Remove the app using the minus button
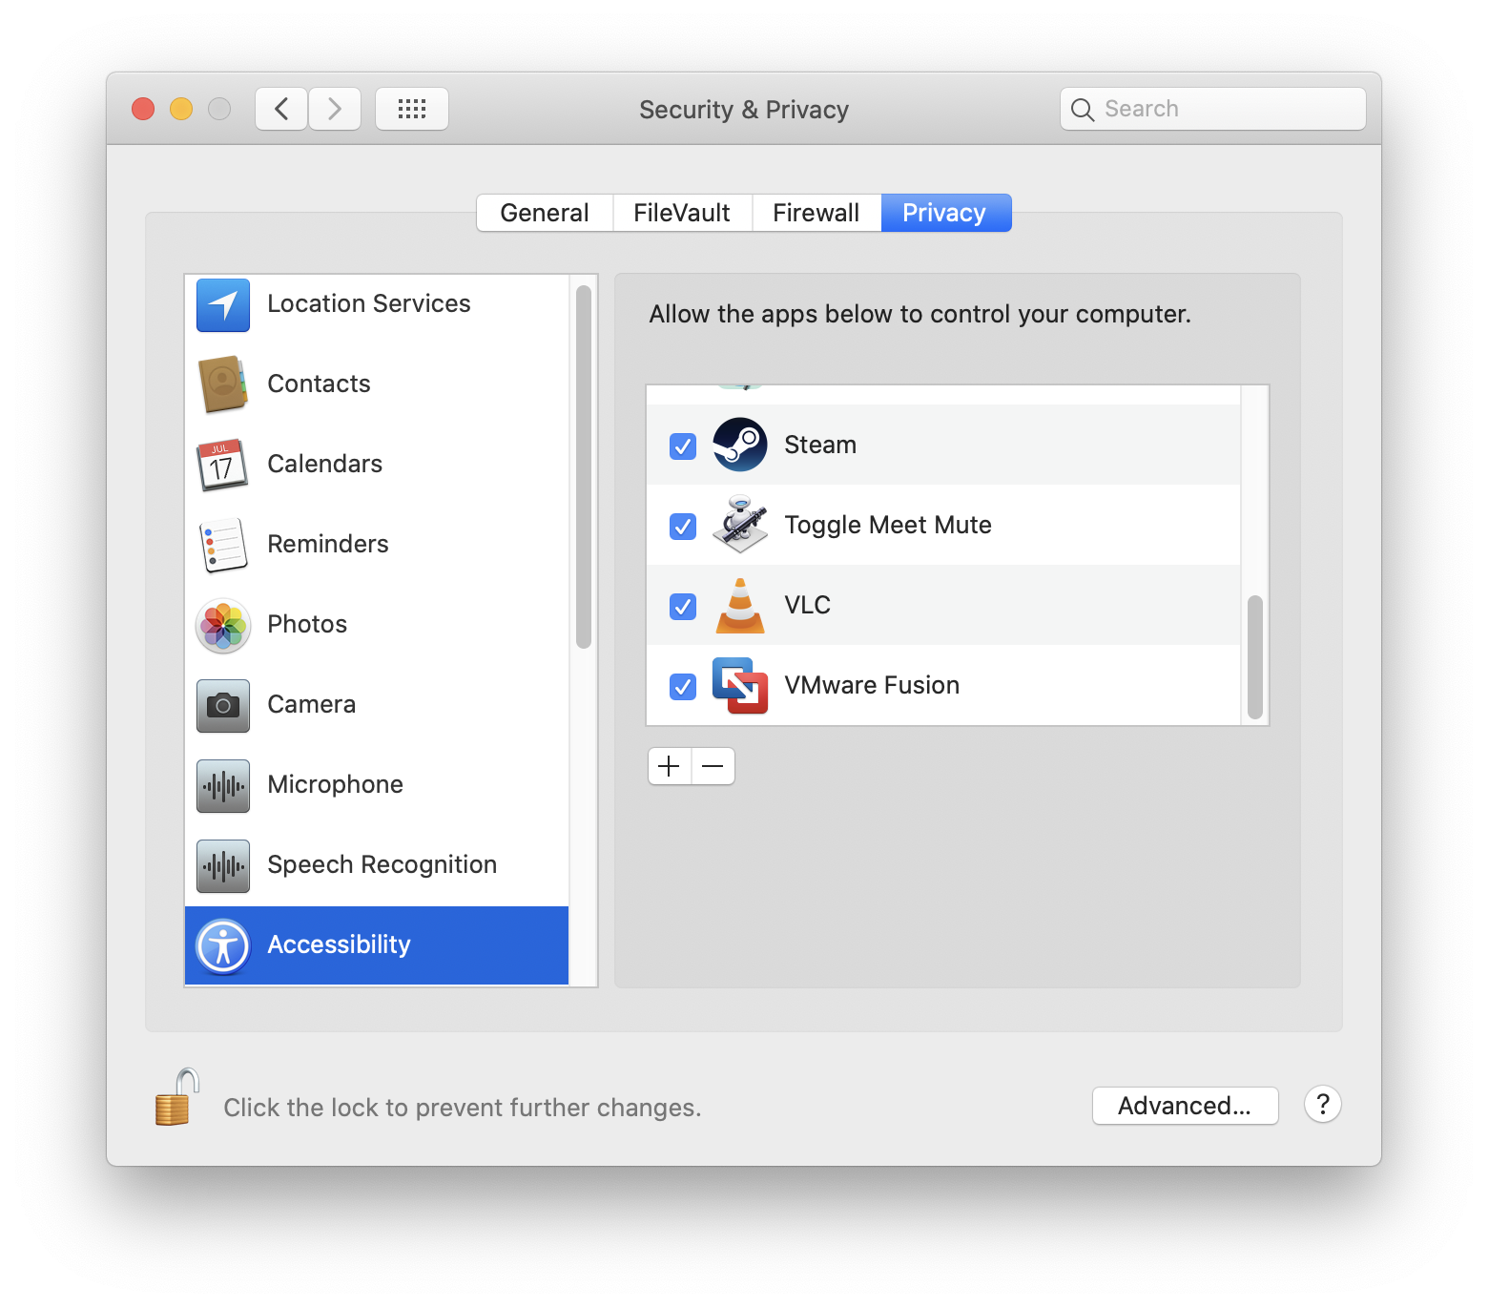 [x=713, y=766]
